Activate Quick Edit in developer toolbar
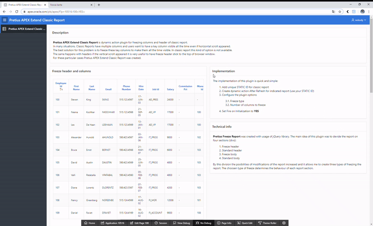 pos(245,223)
